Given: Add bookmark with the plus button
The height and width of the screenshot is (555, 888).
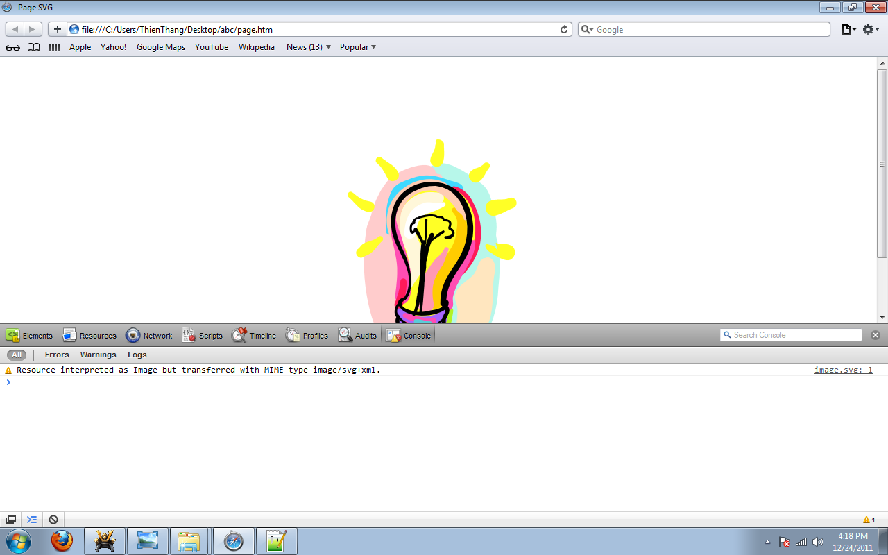Looking at the screenshot, I should (x=58, y=29).
